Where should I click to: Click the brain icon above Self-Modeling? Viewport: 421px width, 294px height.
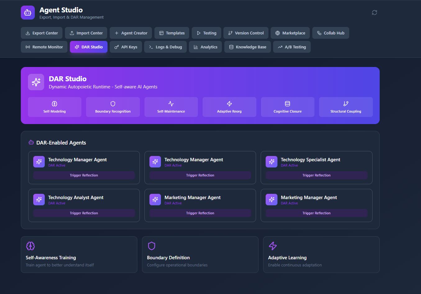[x=55, y=104]
